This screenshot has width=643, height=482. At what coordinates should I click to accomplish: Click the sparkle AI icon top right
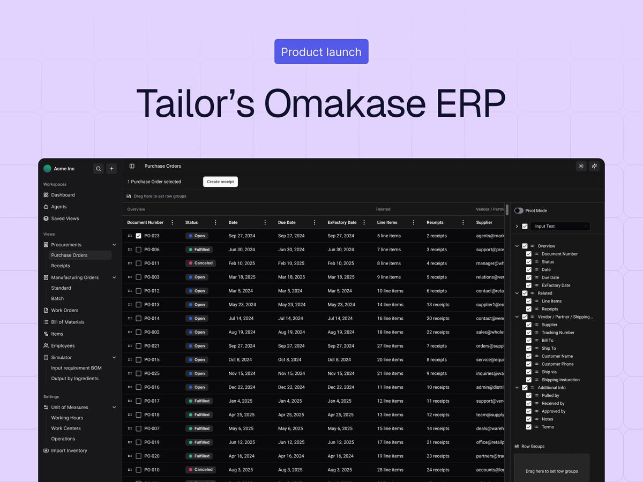tap(594, 166)
